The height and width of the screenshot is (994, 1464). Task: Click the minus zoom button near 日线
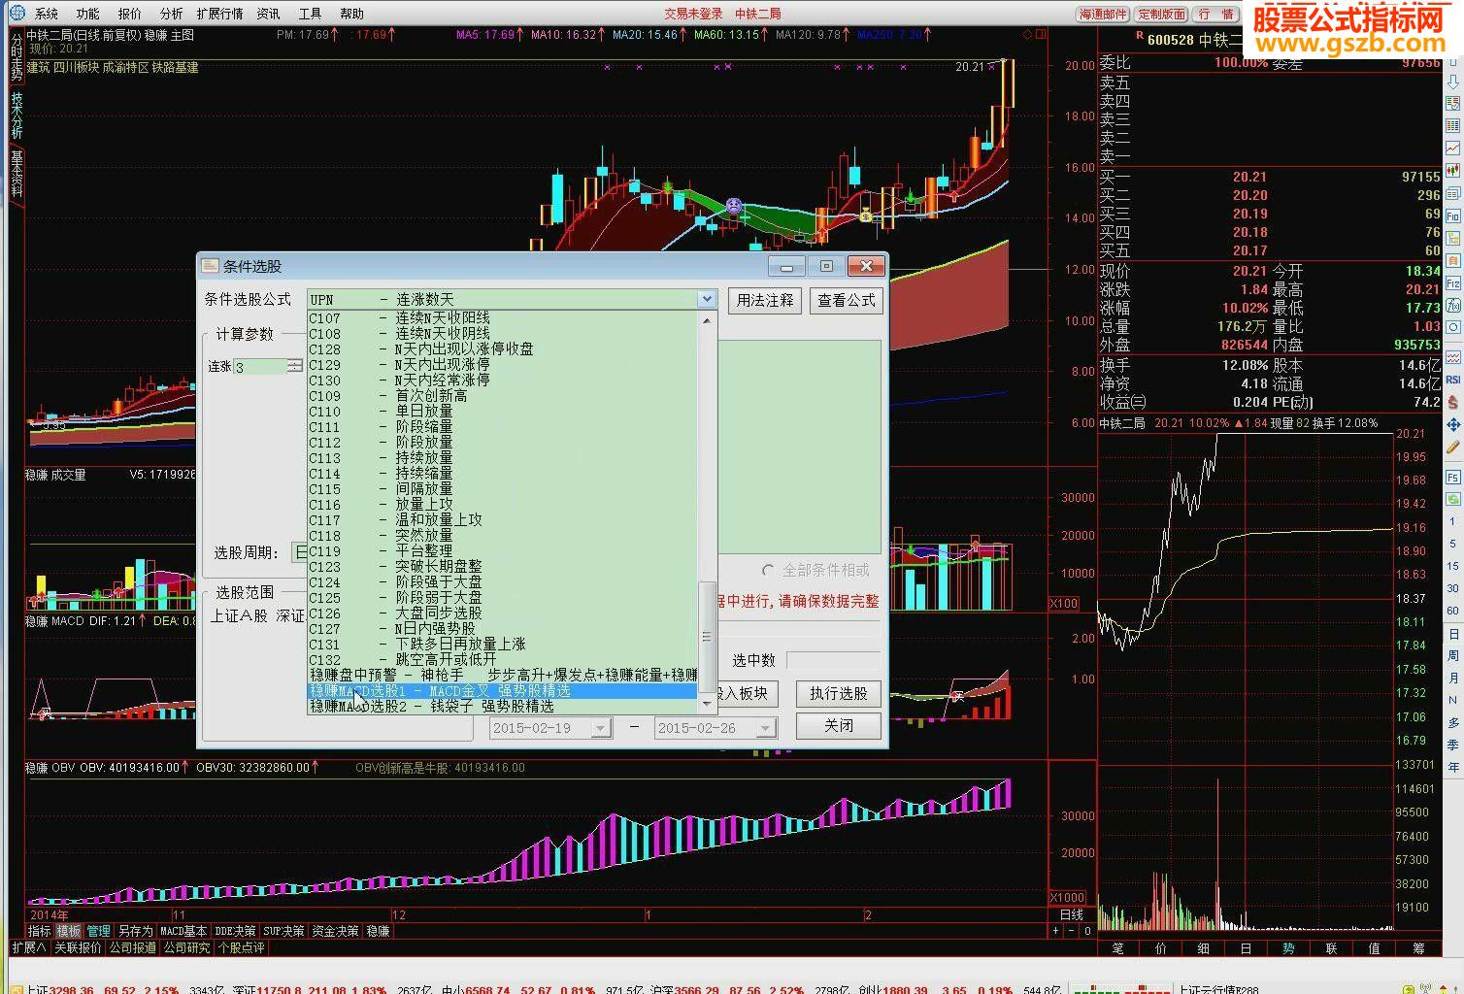(1072, 931)
